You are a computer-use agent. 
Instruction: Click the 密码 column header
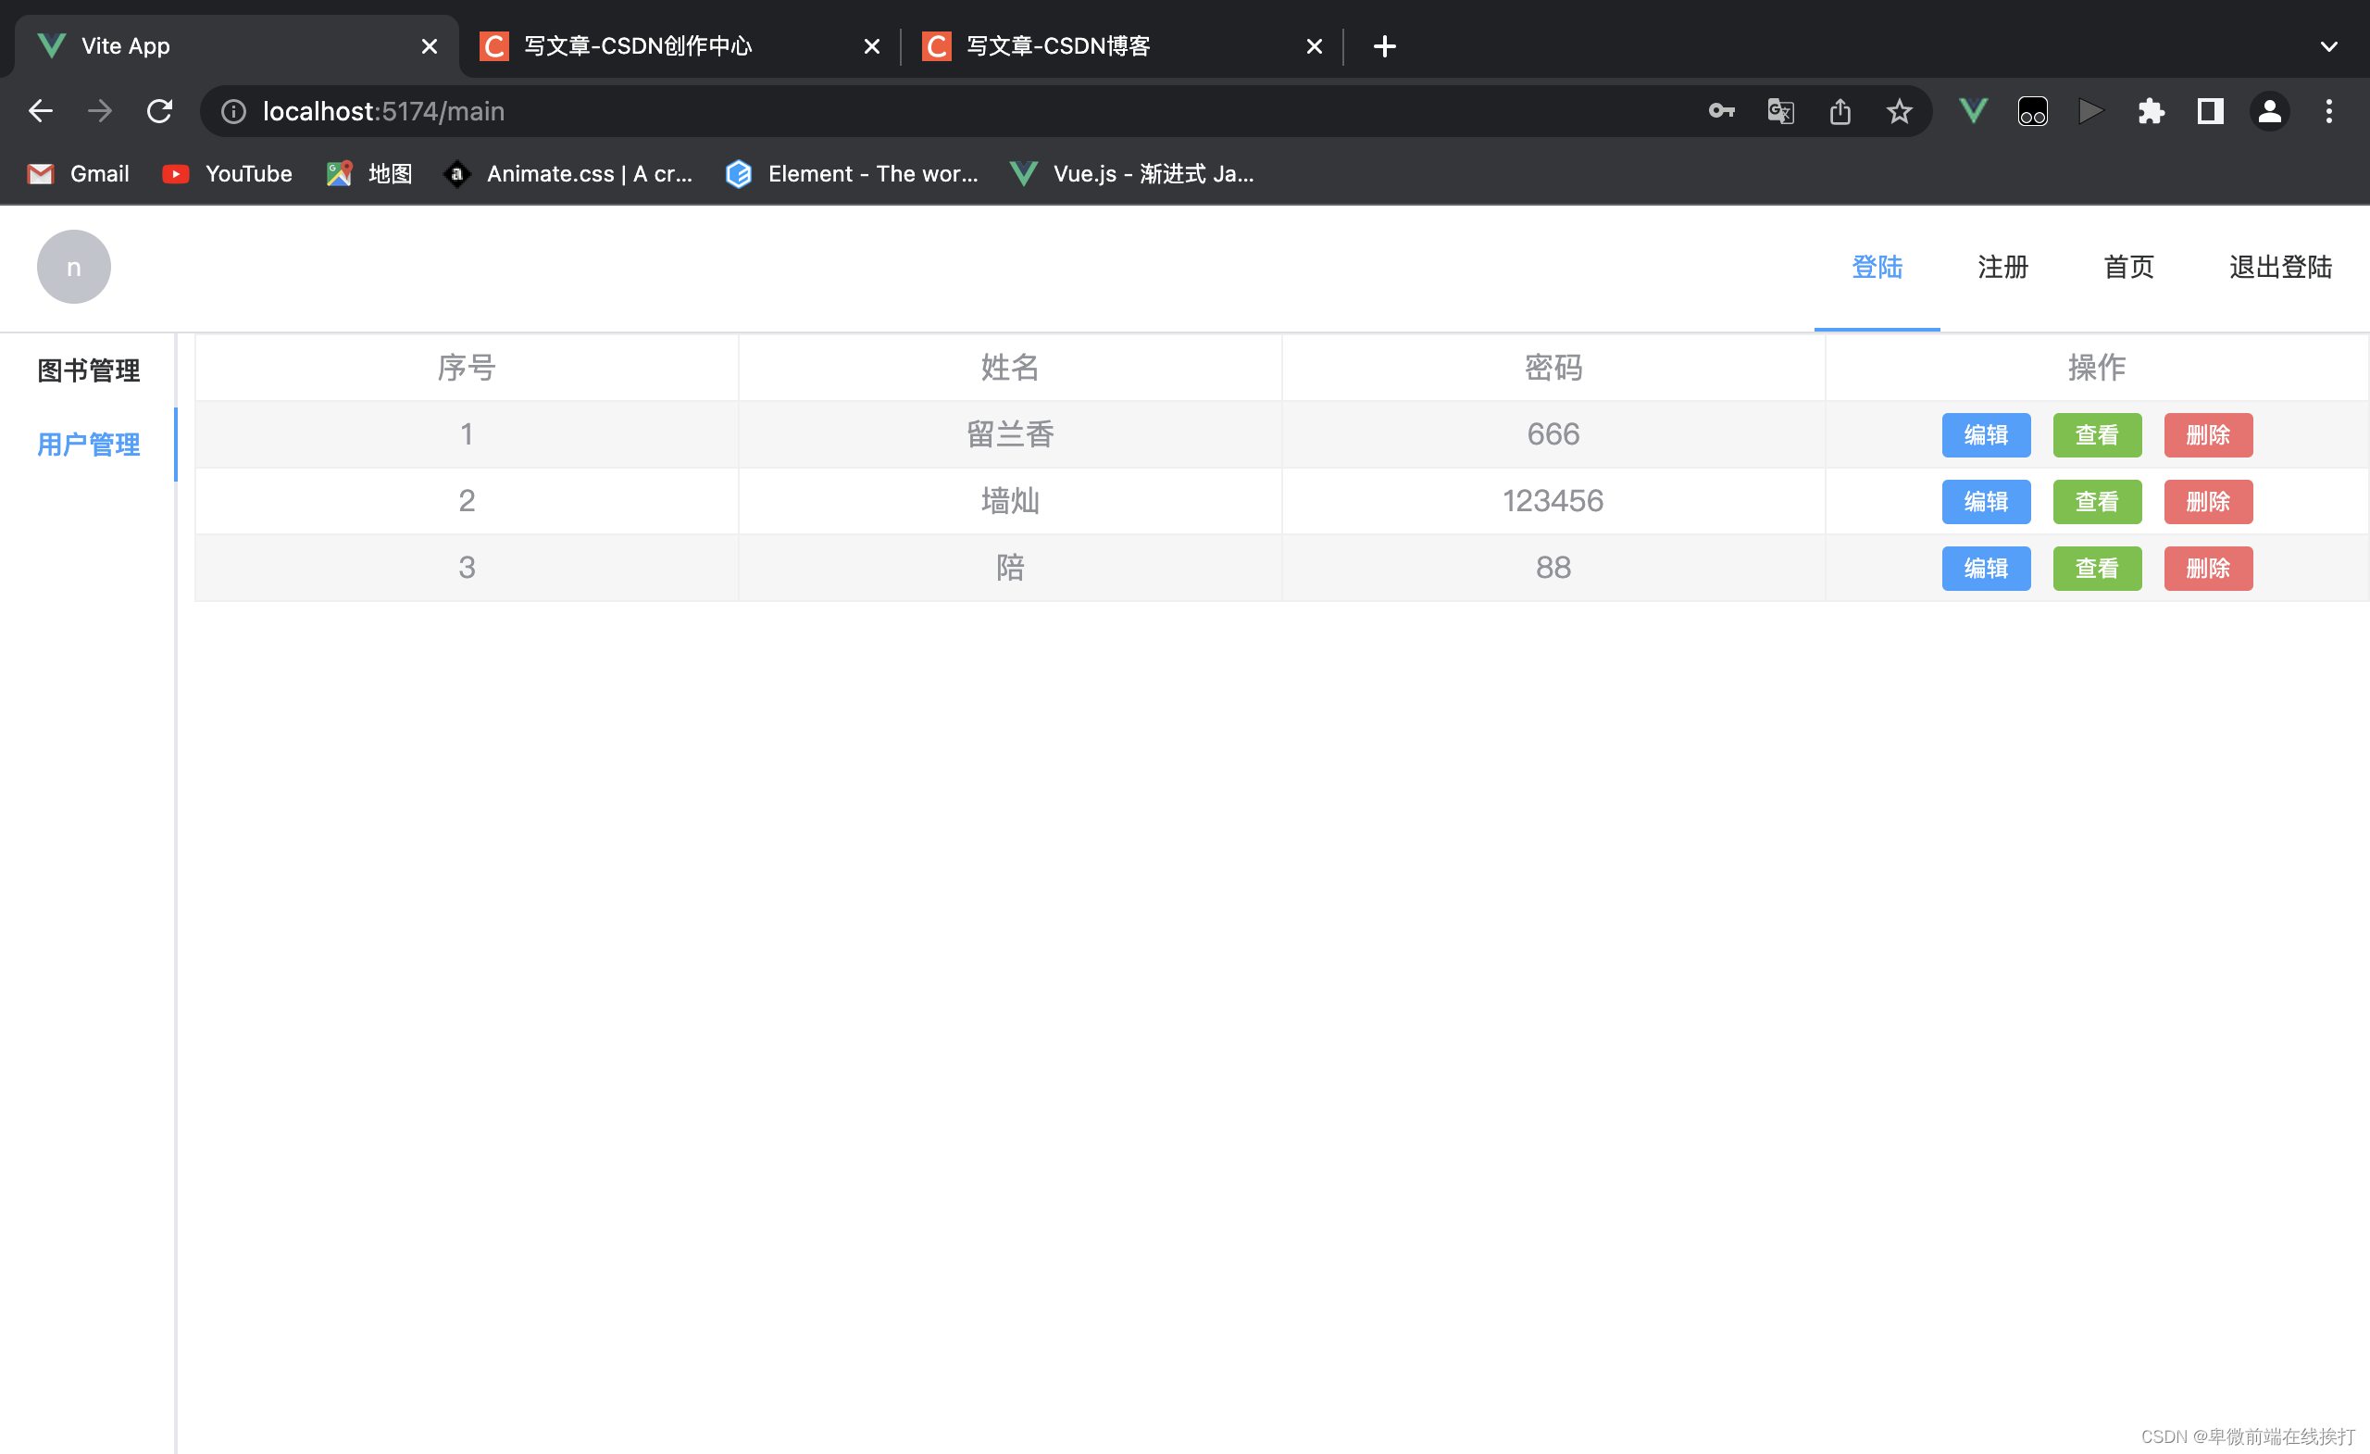[x=1553, y=368]
